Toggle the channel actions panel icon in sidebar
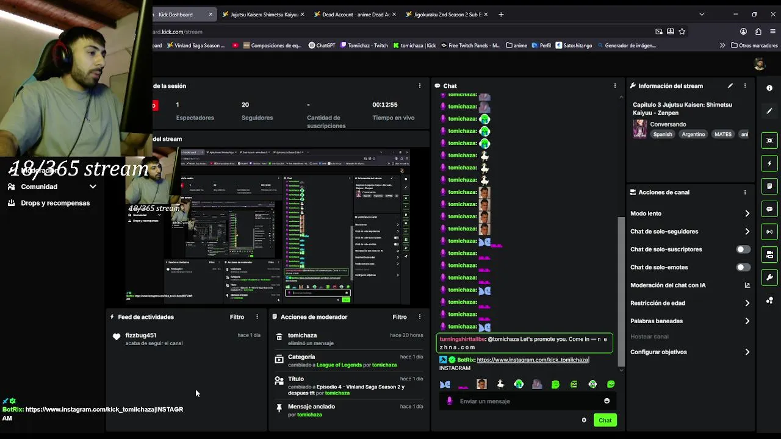Image resolution: width=781 pixels, height=439 pixels. point(769,254)
